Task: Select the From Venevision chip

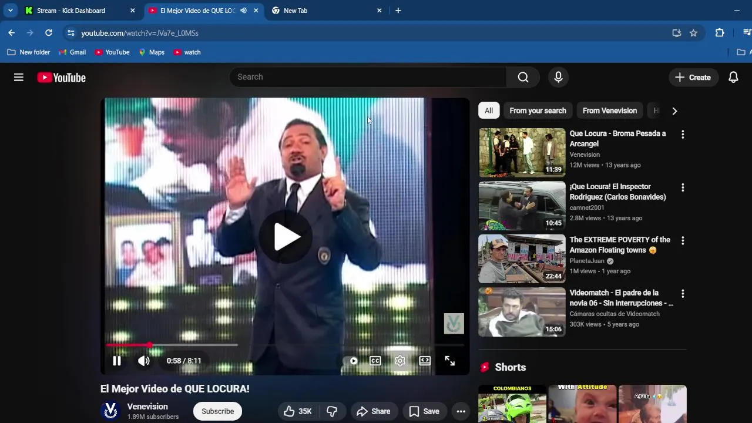Action: coord(609,110)
